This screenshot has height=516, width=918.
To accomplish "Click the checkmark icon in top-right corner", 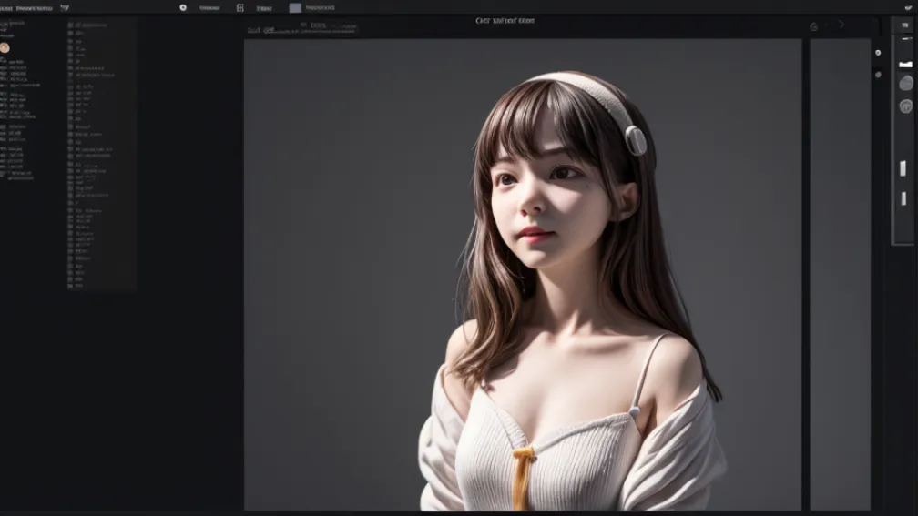I will [x=908, y=7].
